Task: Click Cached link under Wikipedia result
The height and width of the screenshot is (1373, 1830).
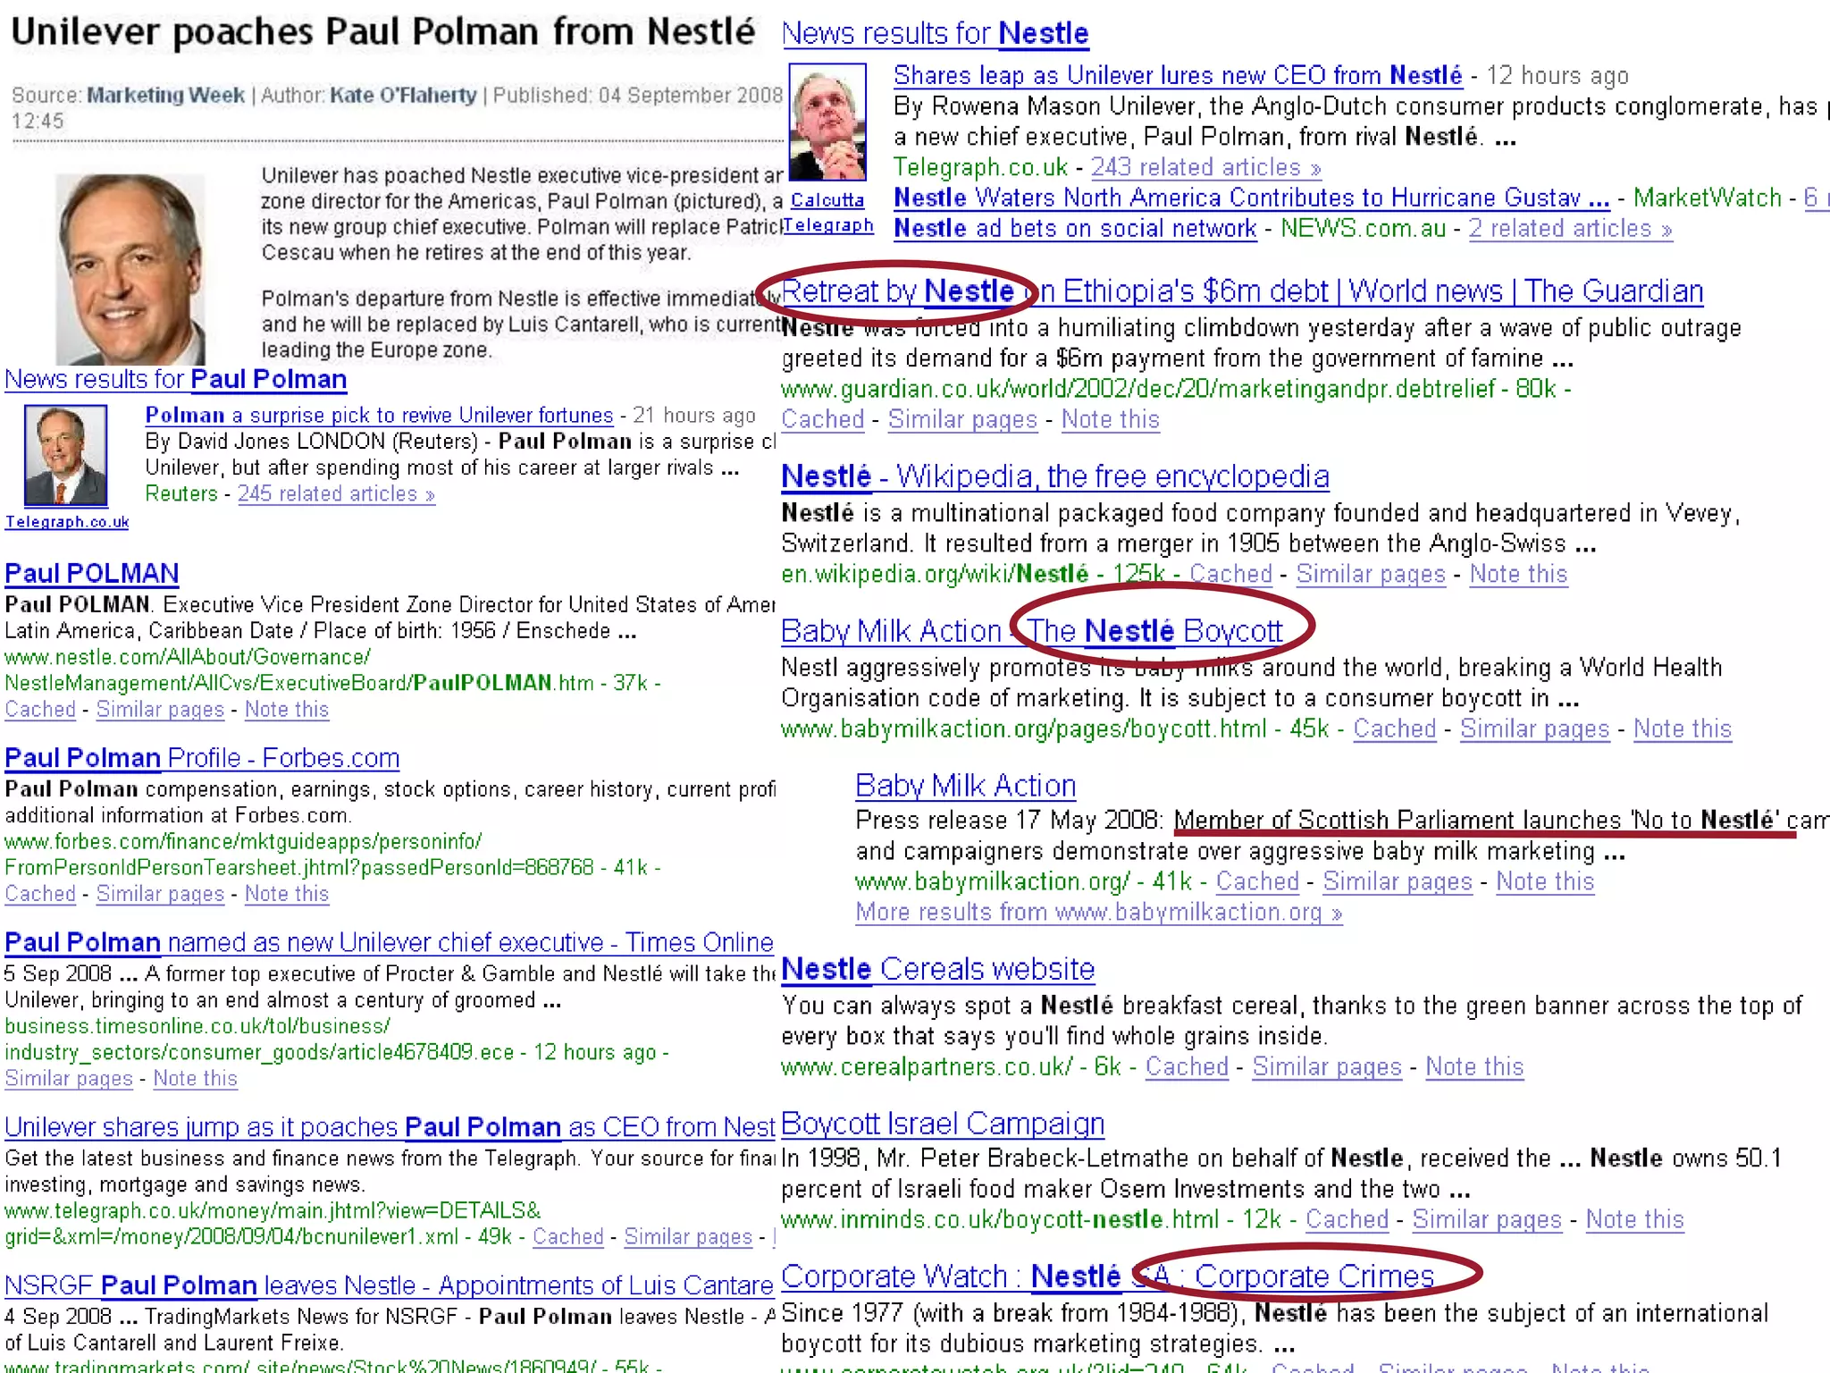Action: pyautogui.click(x=1230, y=574)
